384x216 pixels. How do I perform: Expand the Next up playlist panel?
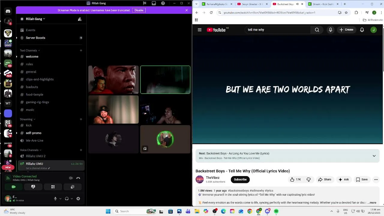(374, 156)
